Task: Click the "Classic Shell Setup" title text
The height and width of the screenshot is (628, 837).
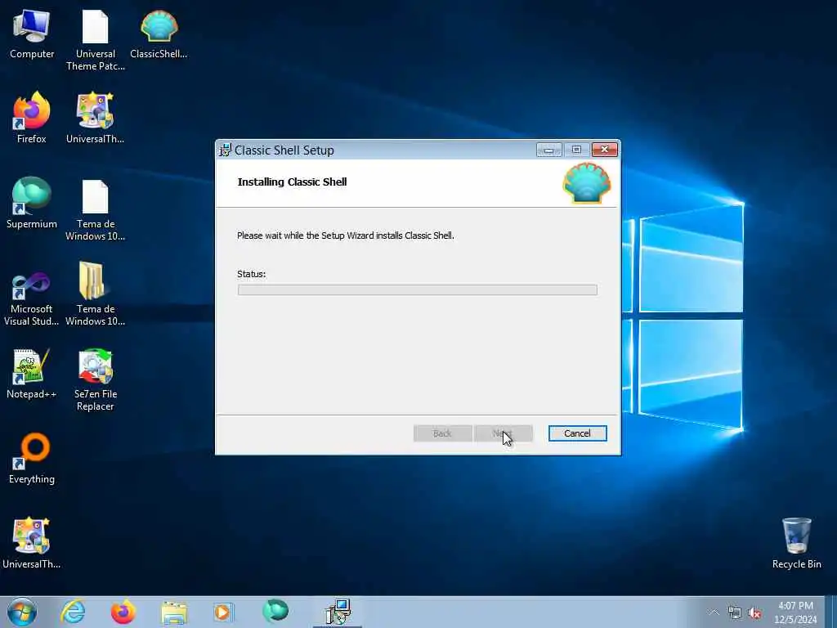Action: point(284,150)
